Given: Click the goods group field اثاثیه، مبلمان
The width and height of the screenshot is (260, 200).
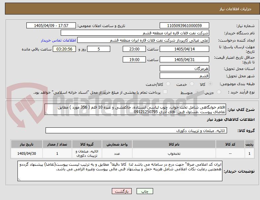Looking at the screenshot, I should pos(136,130).
